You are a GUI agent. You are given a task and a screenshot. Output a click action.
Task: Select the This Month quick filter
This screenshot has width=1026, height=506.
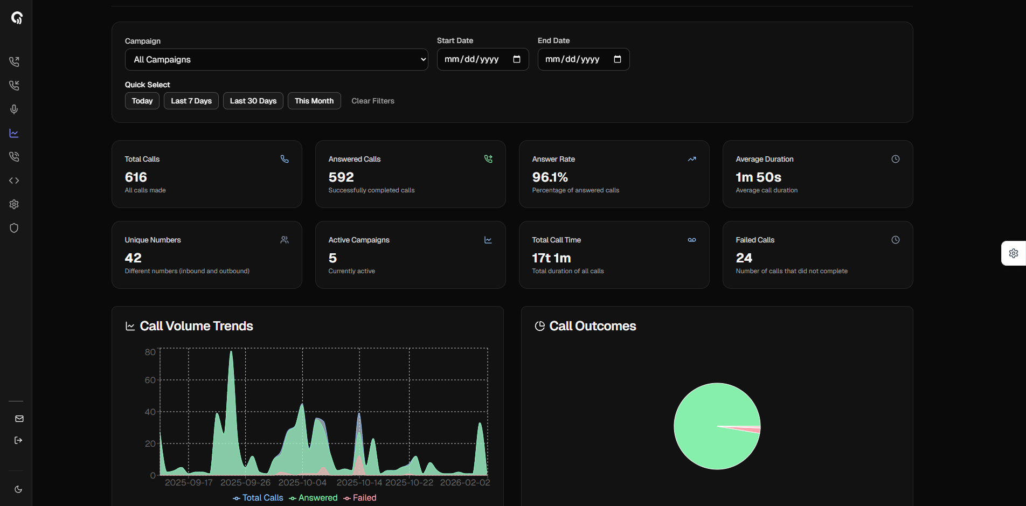pos(314,101)
